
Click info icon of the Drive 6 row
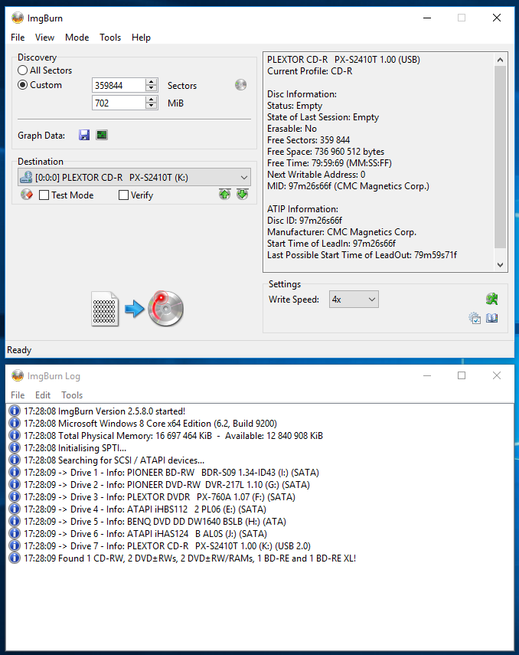[x=15, y=533]
